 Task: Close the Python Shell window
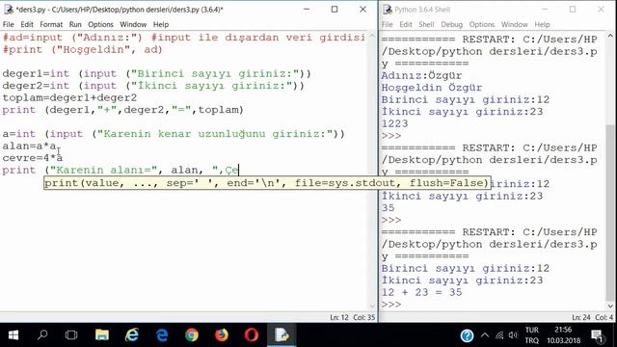601,9
